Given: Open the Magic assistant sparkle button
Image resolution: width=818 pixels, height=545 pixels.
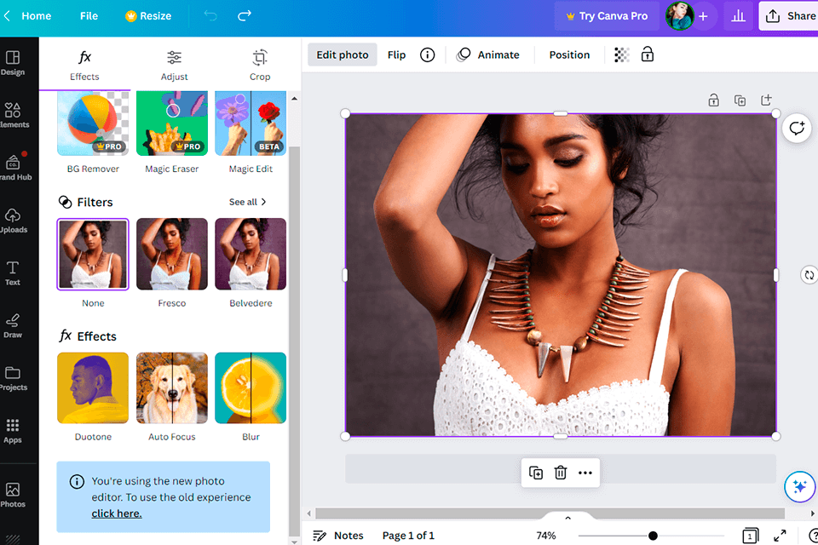Looking at the screenshot, I should point(800,486).
